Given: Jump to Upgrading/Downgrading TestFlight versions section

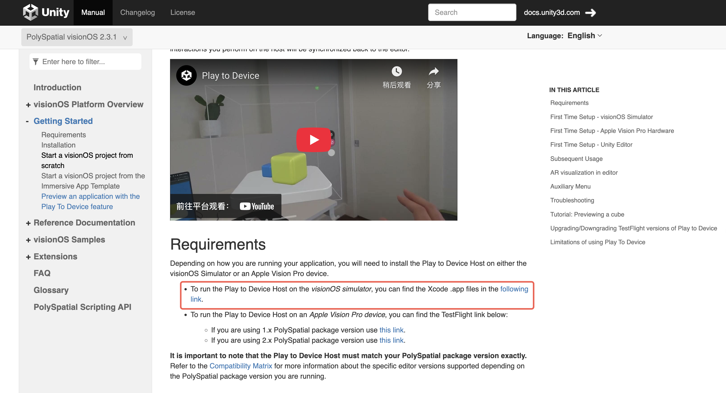Looking at the screenshot, I should pos(634,228).
